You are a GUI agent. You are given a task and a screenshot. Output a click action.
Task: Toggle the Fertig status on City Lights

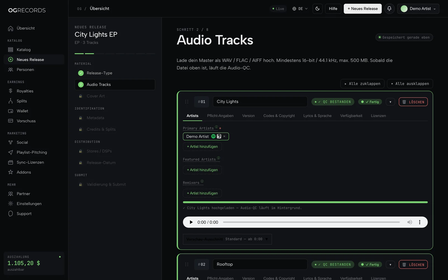pyautogui.click(x=370, y=102)
